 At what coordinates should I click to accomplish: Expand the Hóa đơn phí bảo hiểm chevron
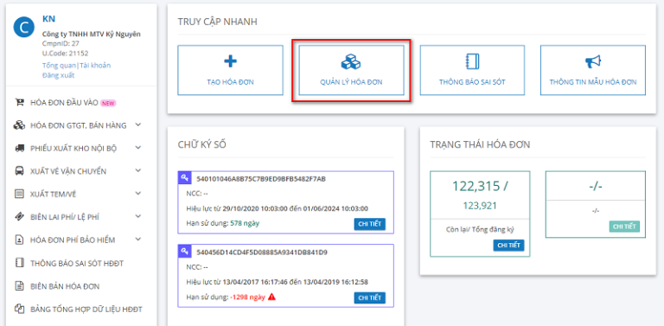[x=137, y=240]
